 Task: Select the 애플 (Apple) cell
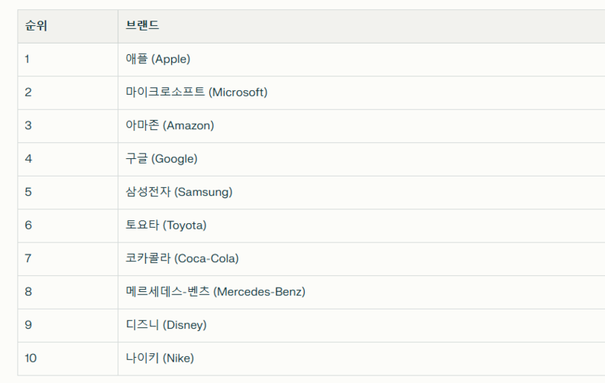pyautogui.click(x=158, y=59)
